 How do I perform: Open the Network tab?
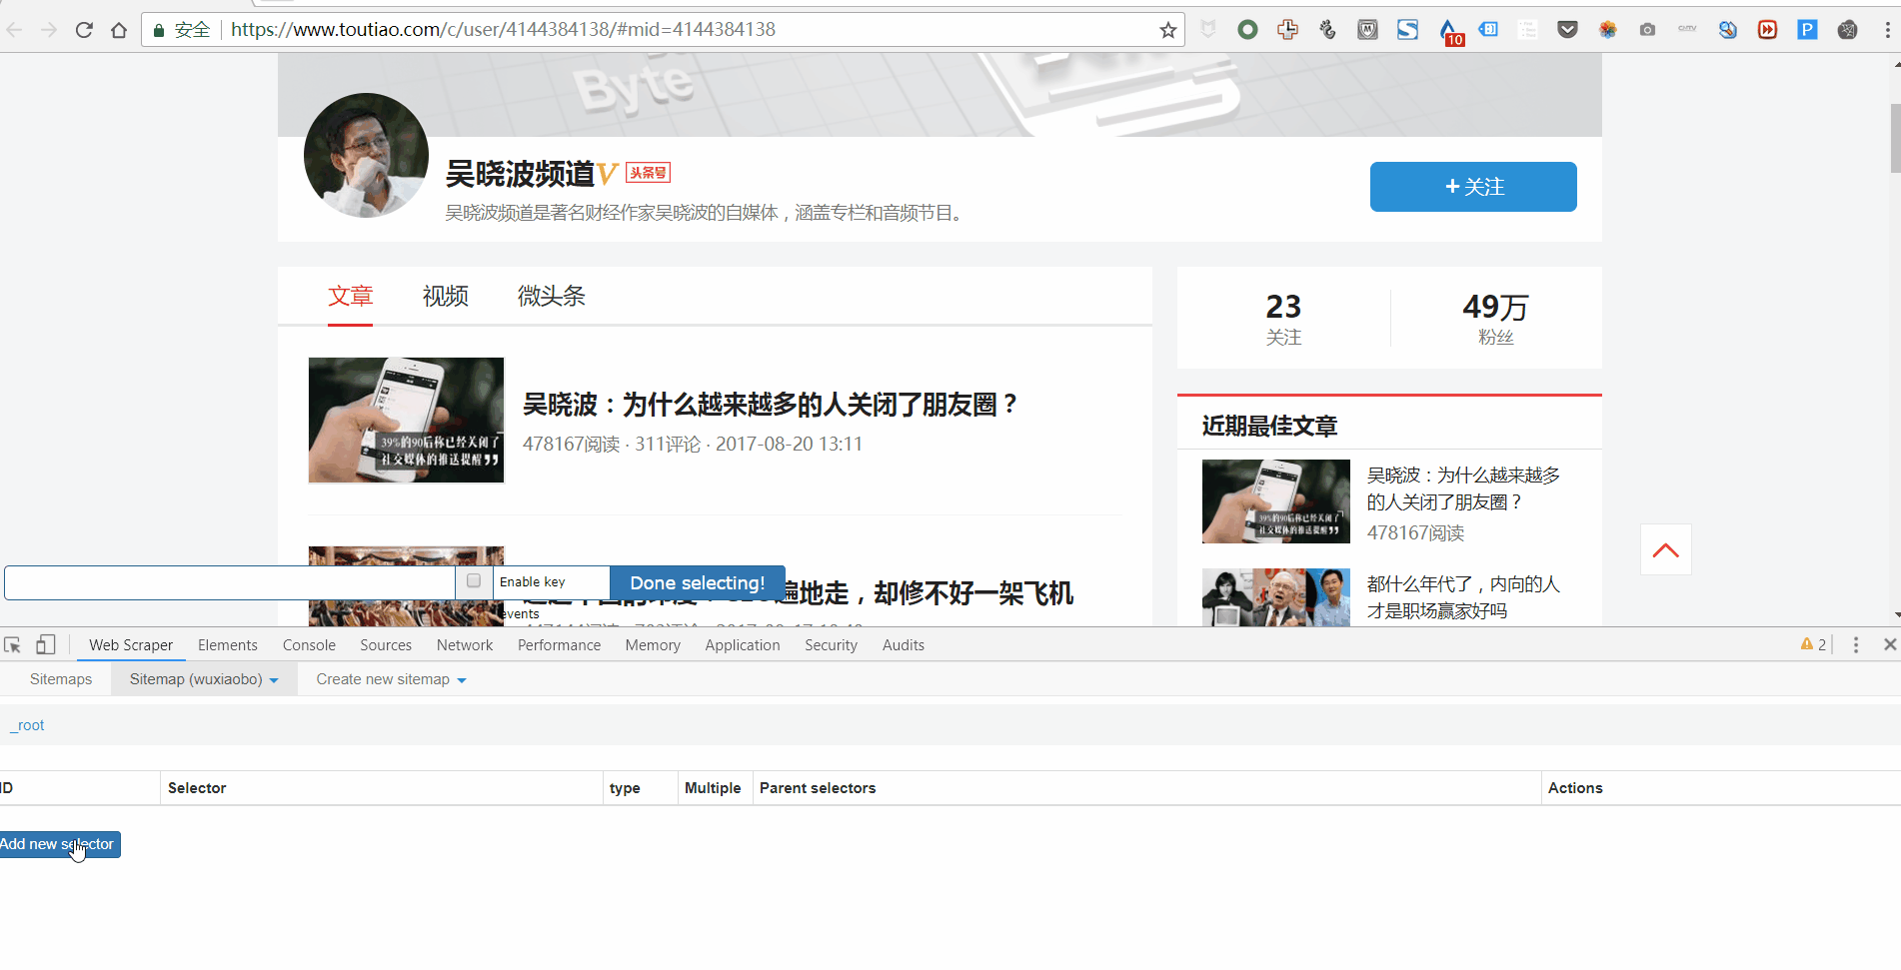coord(465,645)
